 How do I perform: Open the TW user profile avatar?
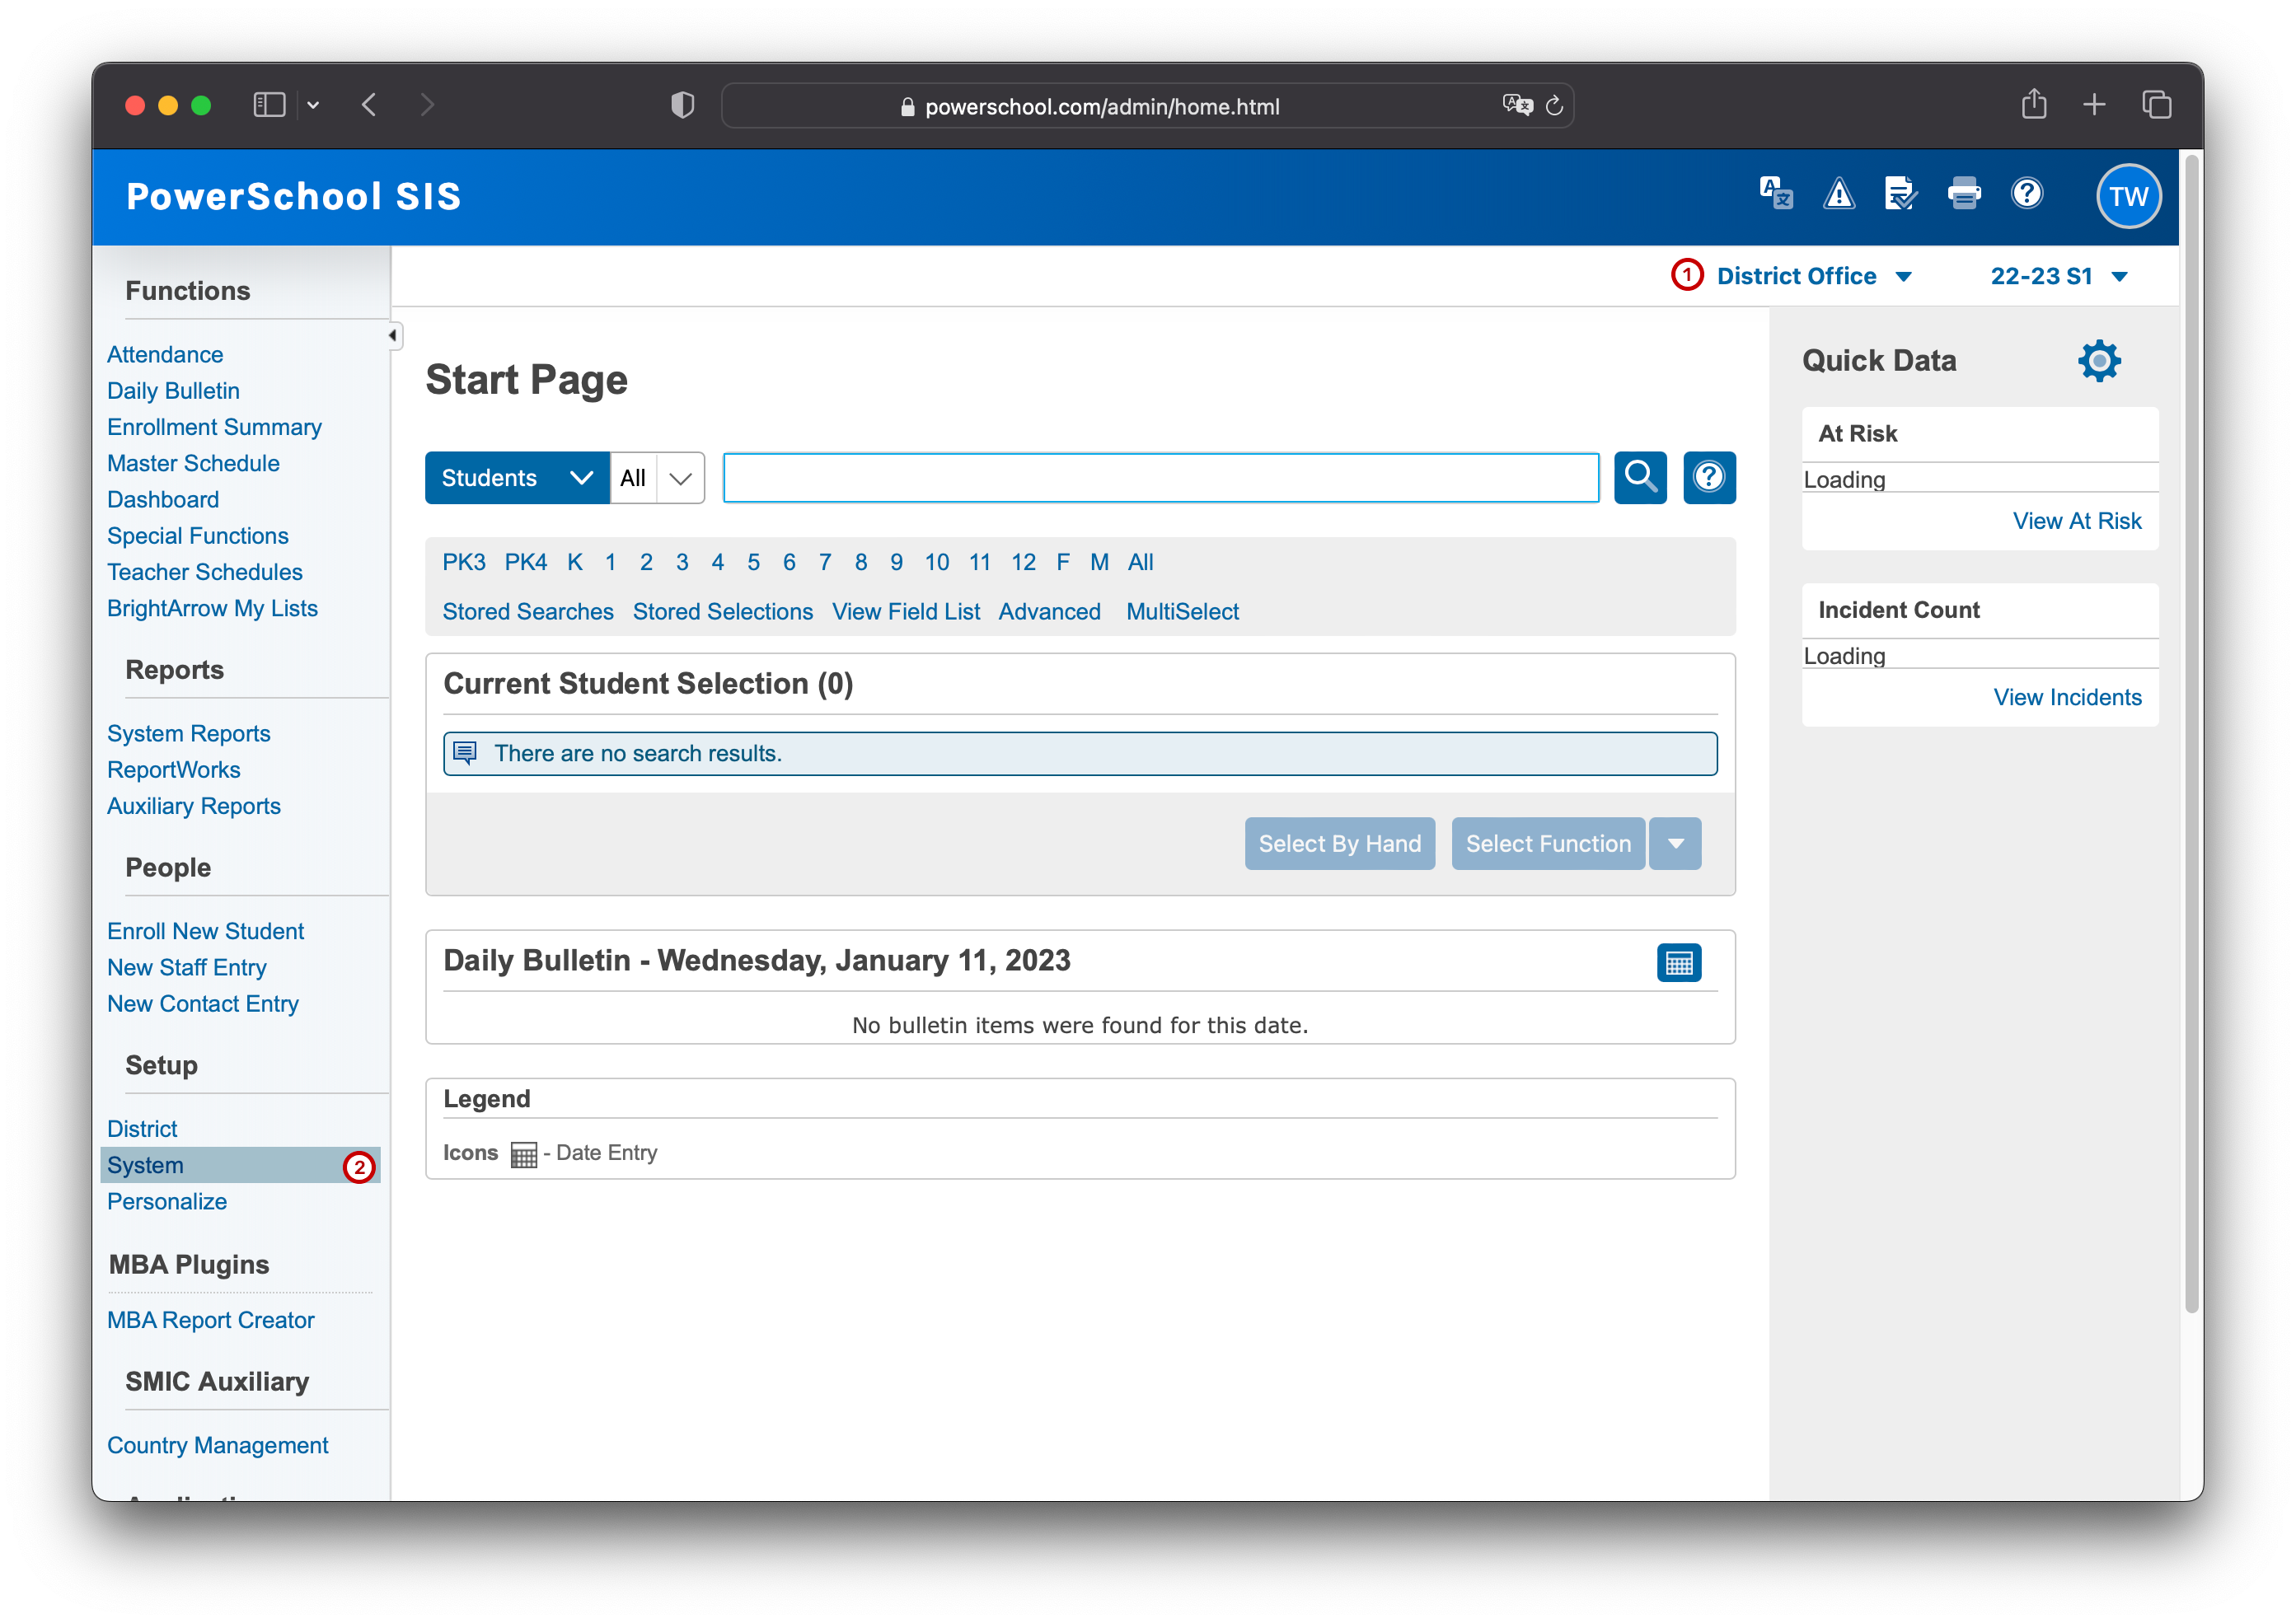2127,196
